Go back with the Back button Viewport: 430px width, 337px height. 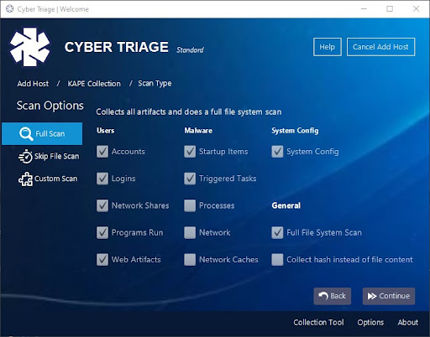coord(333,296)
